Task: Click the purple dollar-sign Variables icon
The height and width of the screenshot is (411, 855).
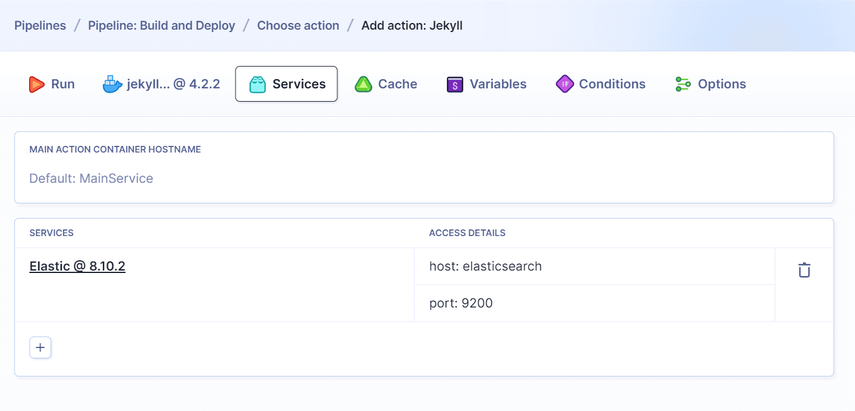Action: coord(454,84)
